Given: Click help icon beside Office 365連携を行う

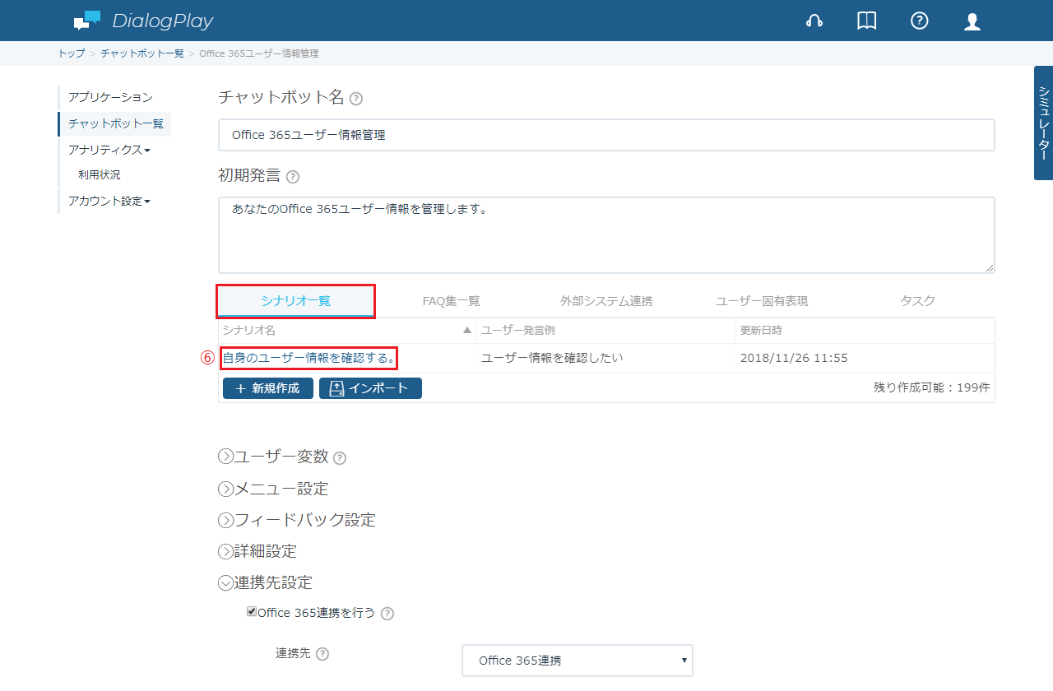Looking at the screenshot, I should tap(387, 614).
